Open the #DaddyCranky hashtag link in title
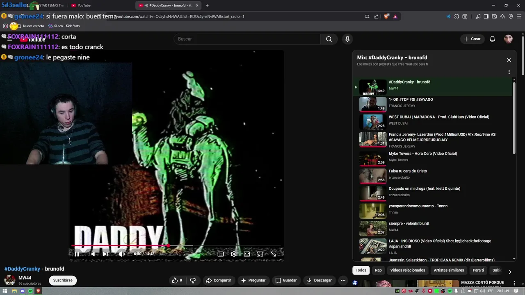Screen dimensions: 525x295 [x=22, y=269]
